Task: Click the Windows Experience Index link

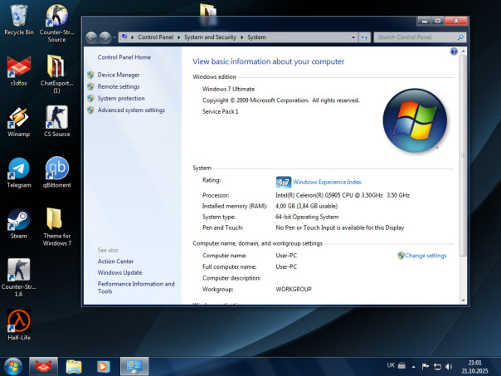Action: [327, 182]
